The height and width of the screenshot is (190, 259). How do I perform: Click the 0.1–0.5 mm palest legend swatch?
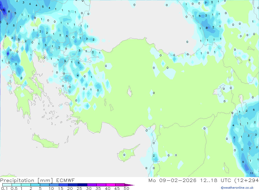point(7,185)
